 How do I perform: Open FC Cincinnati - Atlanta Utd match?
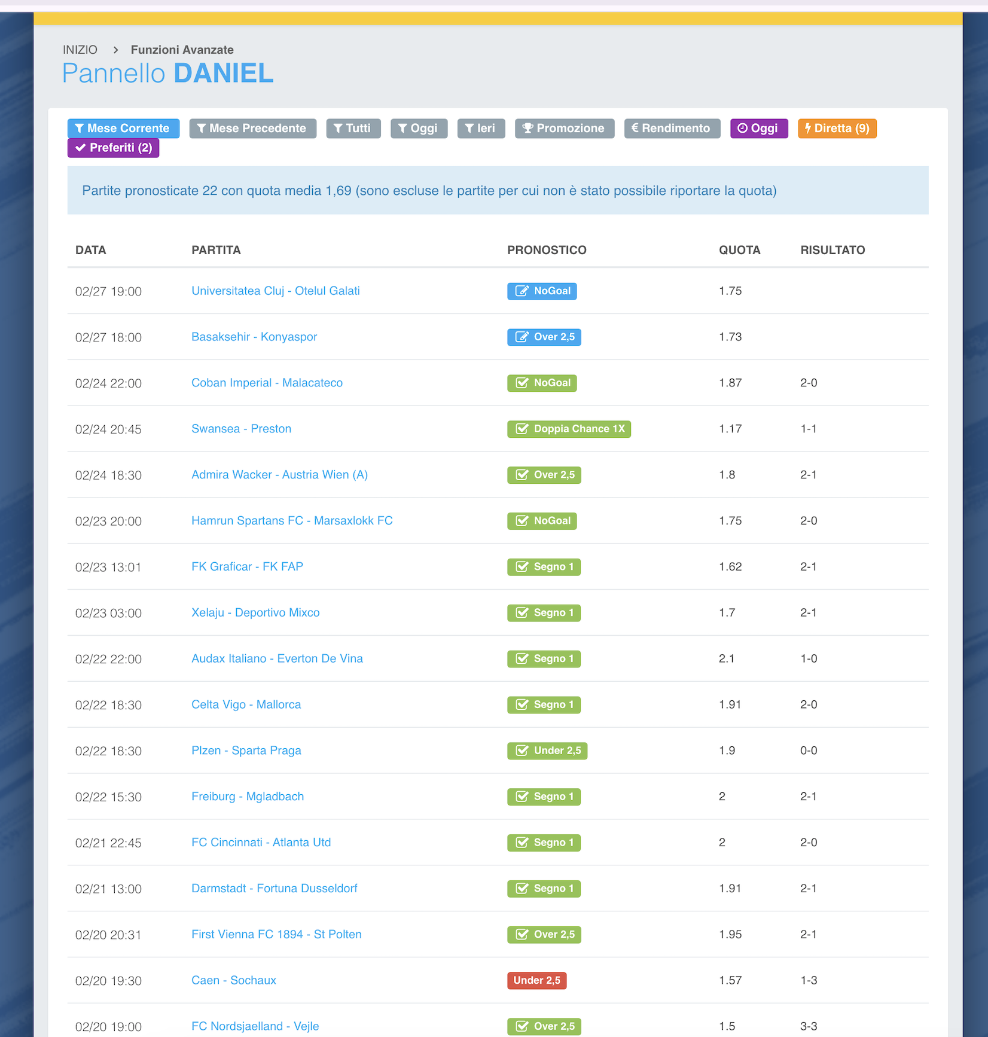tap(261, 843)
